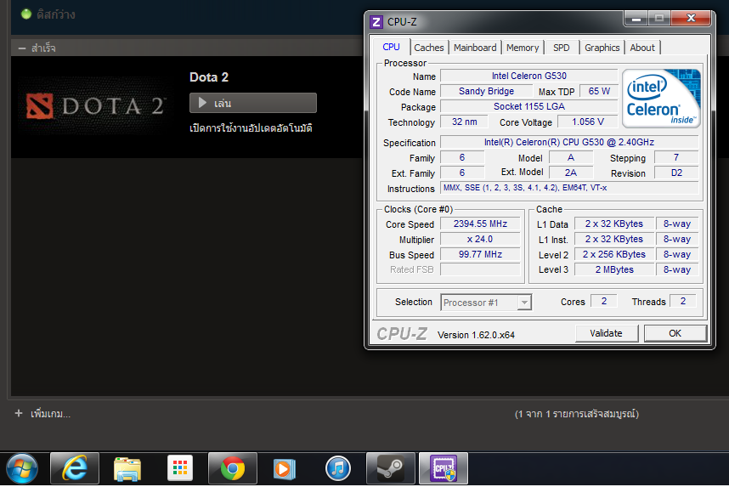Viewport: 729px width, 487px height.
Task: Minimize the CPU-Z window
Action: click(636, 19)
